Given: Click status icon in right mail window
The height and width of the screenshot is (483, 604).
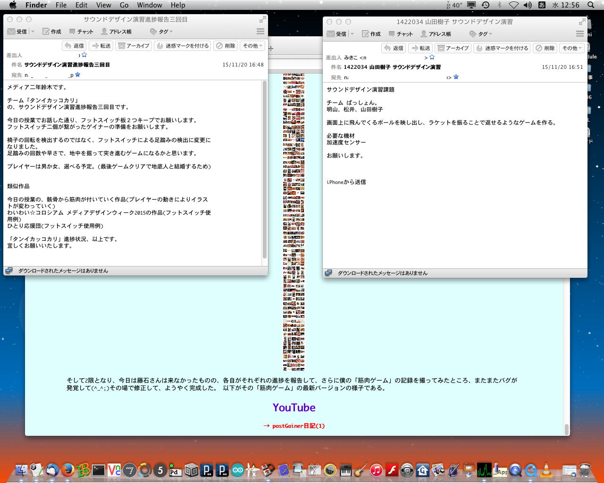Looking at the screenshot, I should point(328,273).
